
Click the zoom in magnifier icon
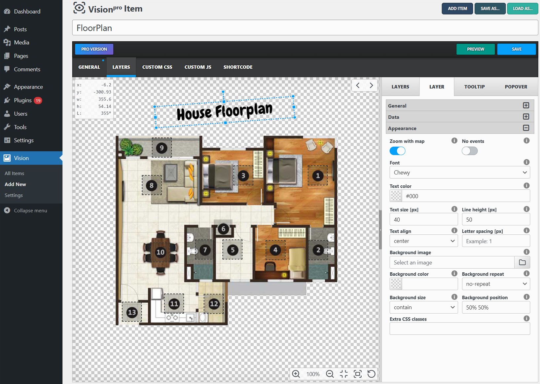(296, 374)
